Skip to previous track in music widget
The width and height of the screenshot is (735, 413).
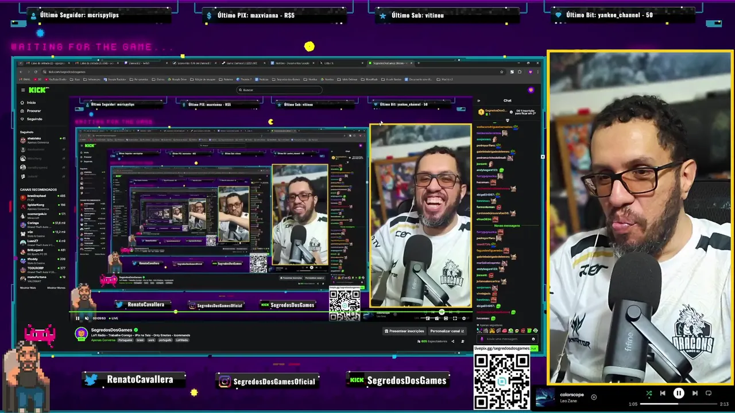[x=662, y=393]
